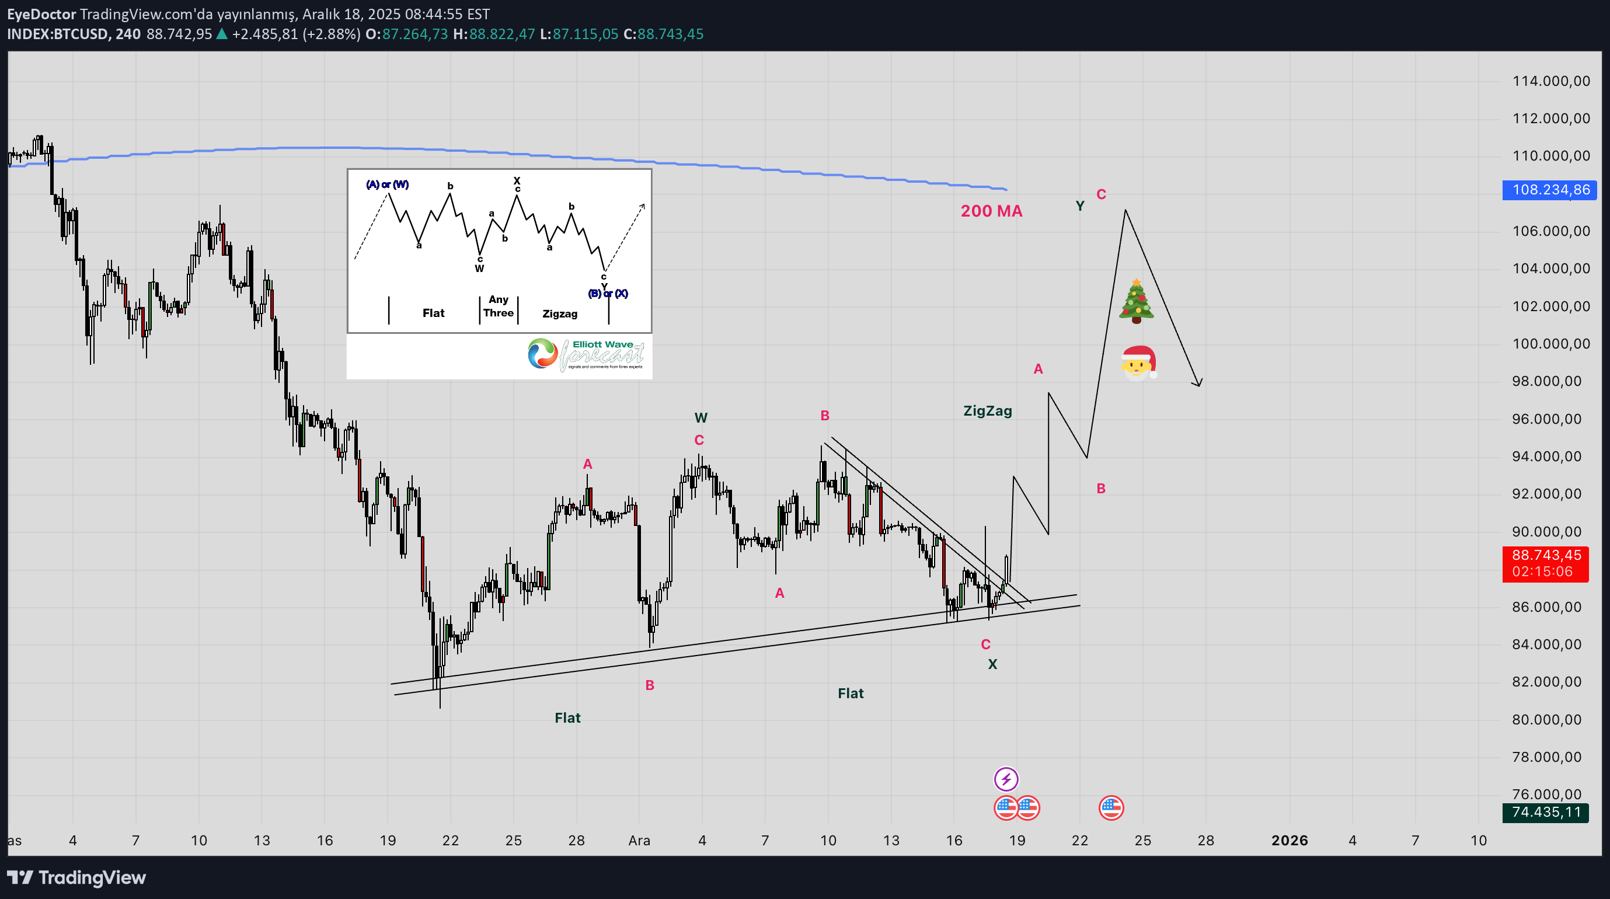
Task: Click the ZigZag text annotation on chart
Action: coord(987,411)
